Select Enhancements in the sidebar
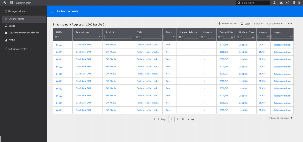Screen dimensions: 303x142 (x=24, y=19)
